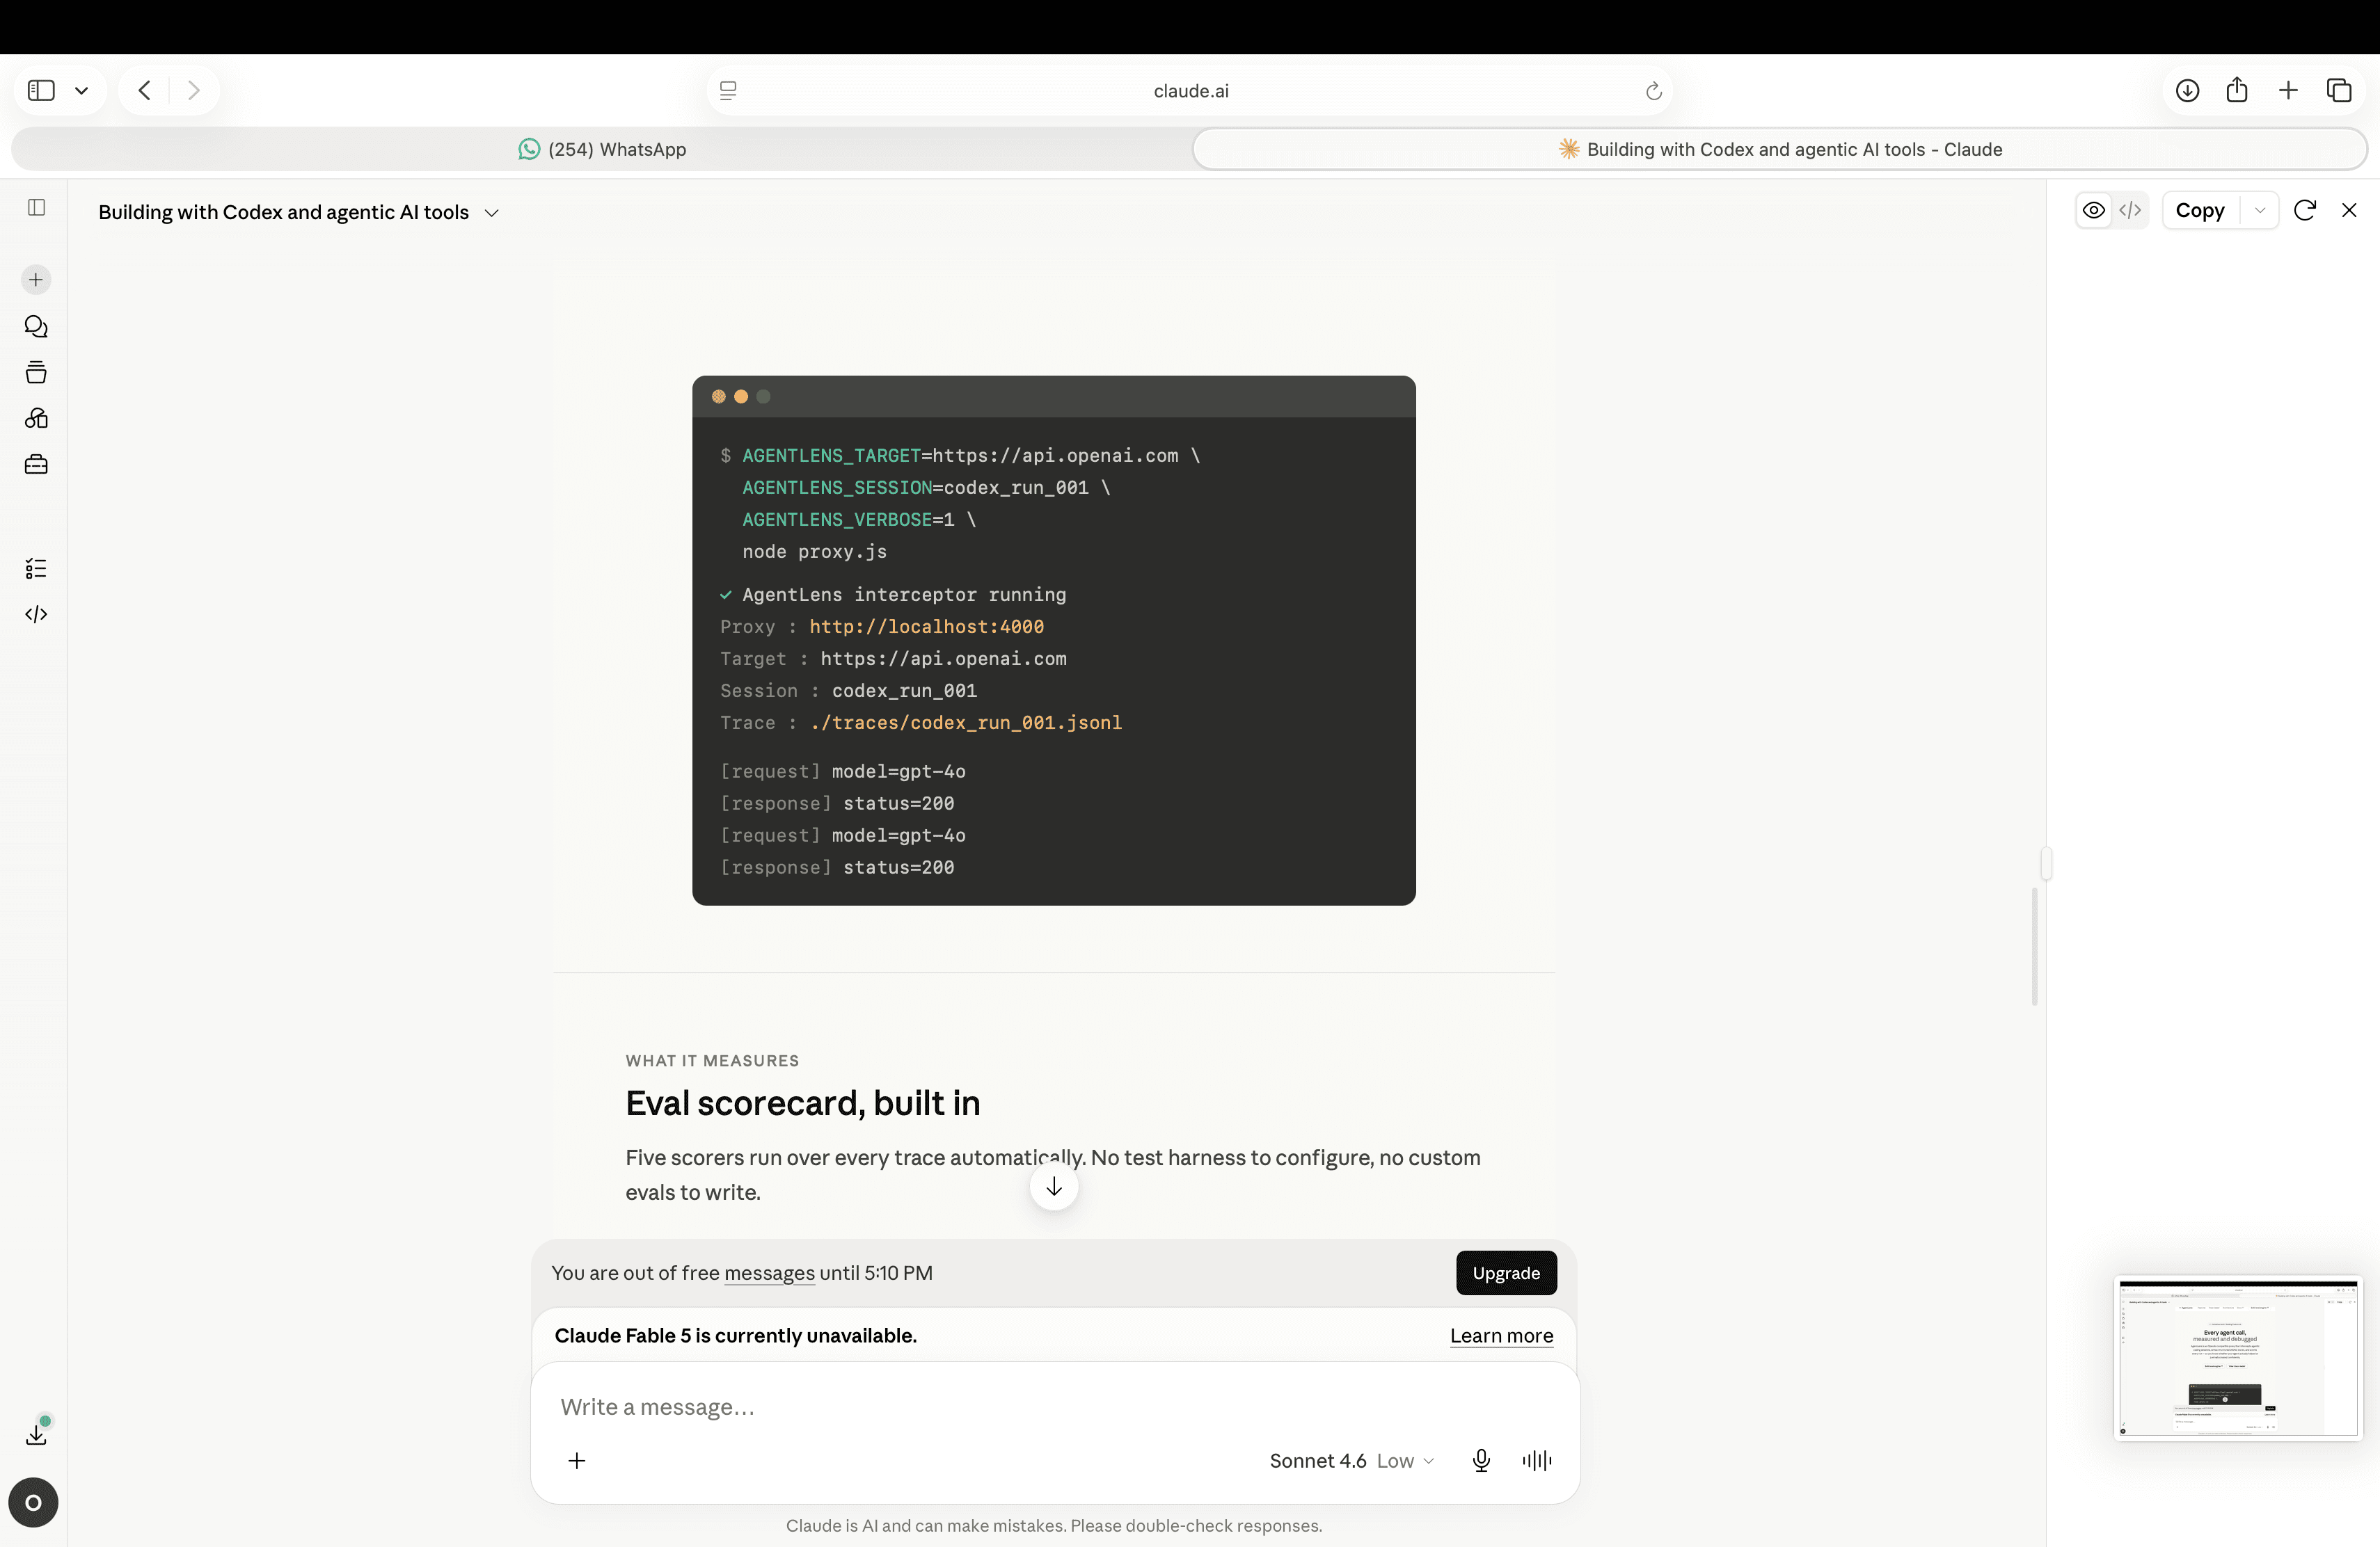The height and width of the screenshot is (1547, 2380).
Task: Switch to the WhatsApp tab
Action: pyautogui.click(x=602, y=149)
